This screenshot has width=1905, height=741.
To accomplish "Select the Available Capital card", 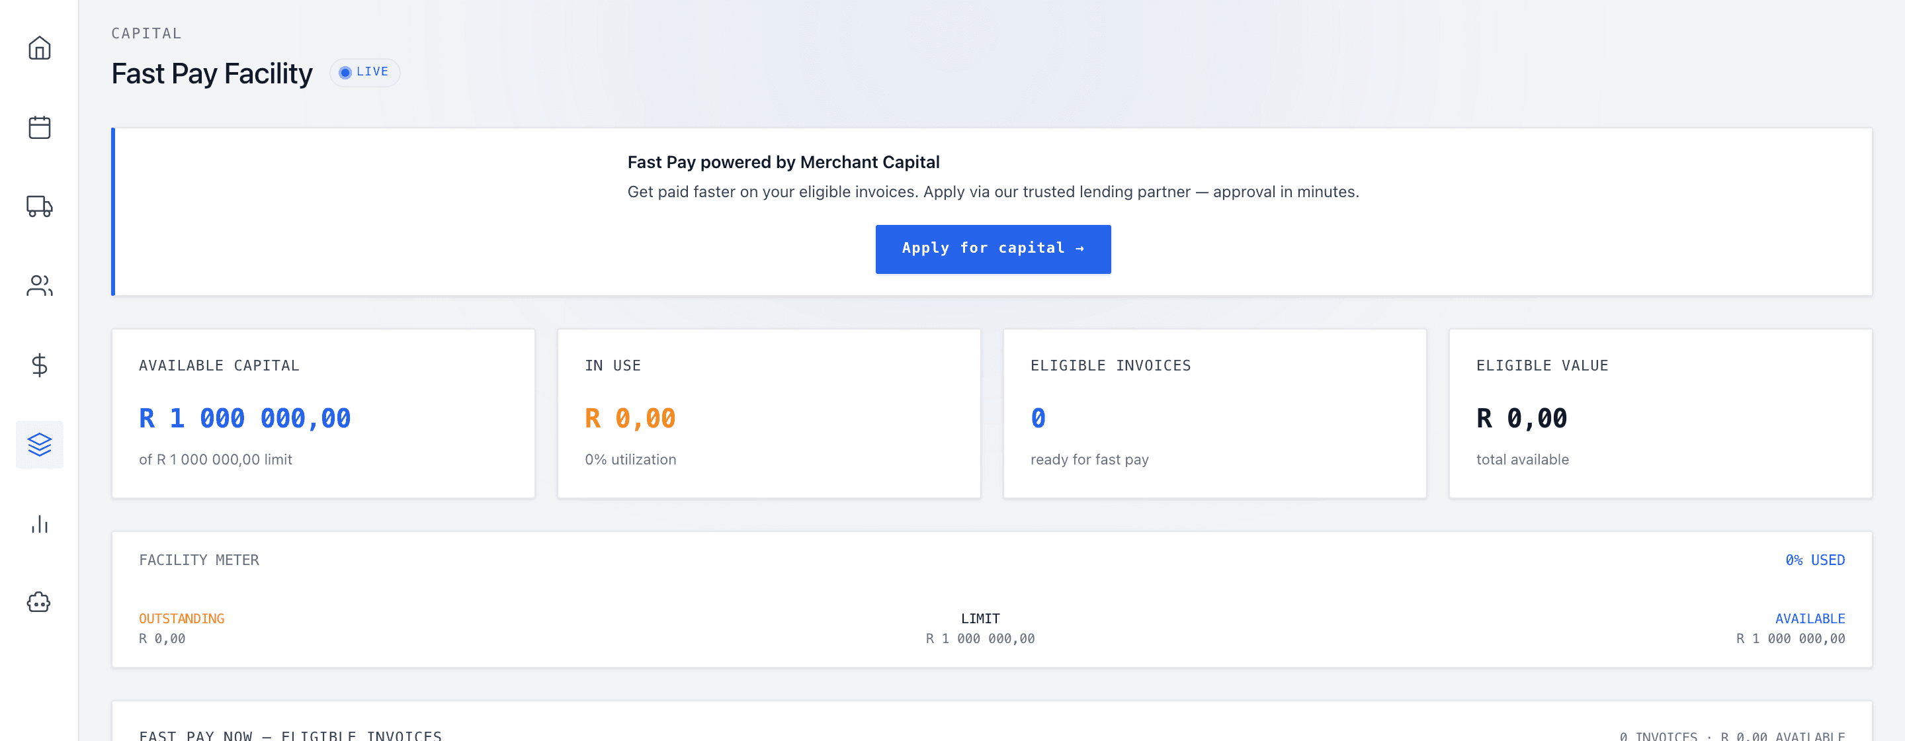I will pos(323,414).
